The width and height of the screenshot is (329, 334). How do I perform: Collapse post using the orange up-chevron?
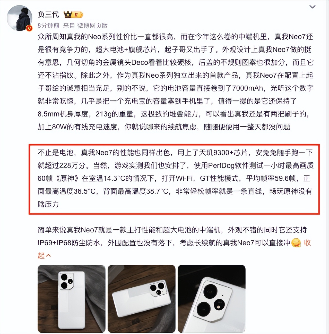[x=48, y=256]
